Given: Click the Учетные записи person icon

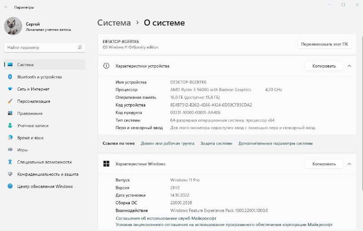Looking at the screenshot, I should coord(10,125).
